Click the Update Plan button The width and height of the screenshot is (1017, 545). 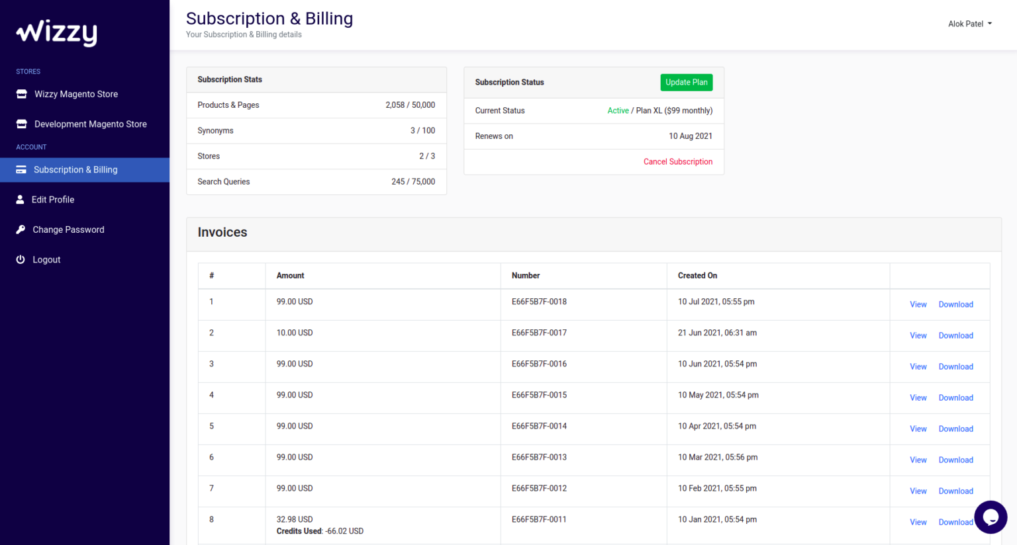pyautogui.click(x=686, y=82)
